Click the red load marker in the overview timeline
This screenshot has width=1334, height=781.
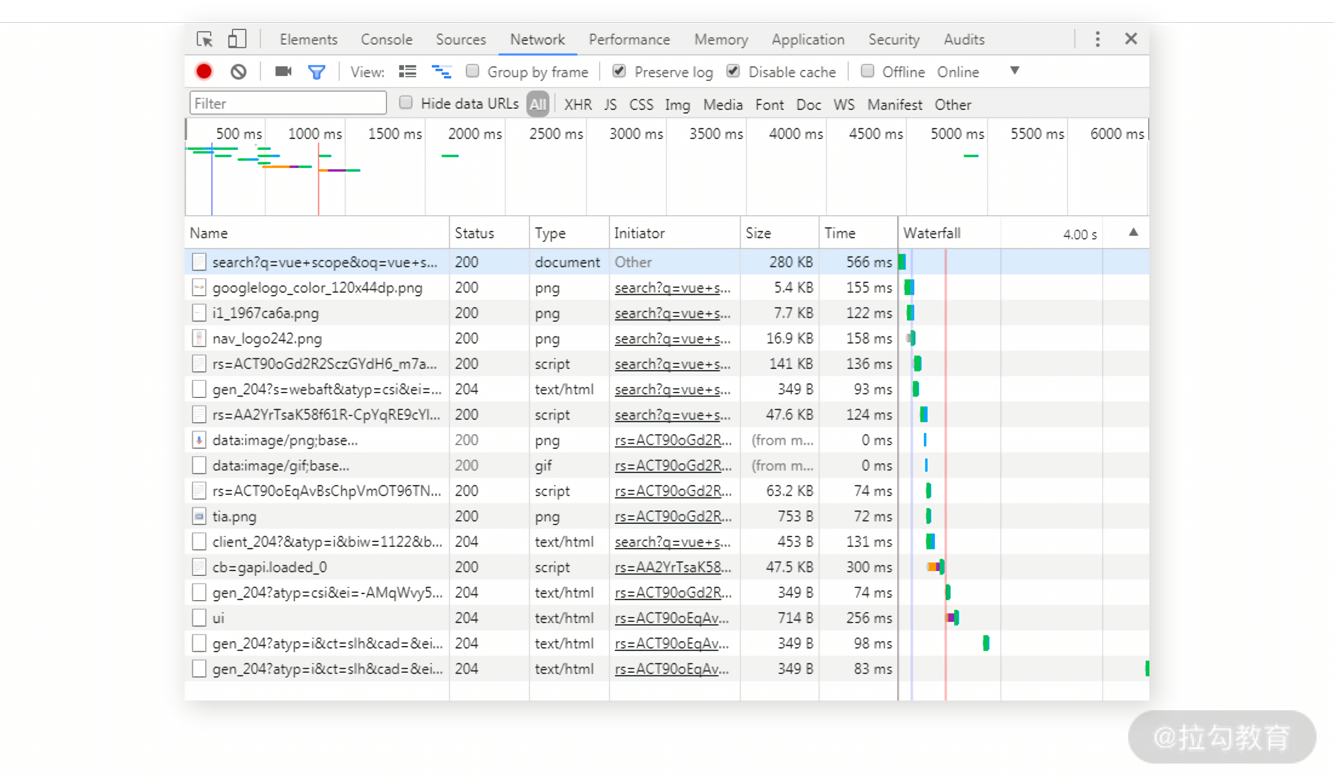tap(318, 179)
